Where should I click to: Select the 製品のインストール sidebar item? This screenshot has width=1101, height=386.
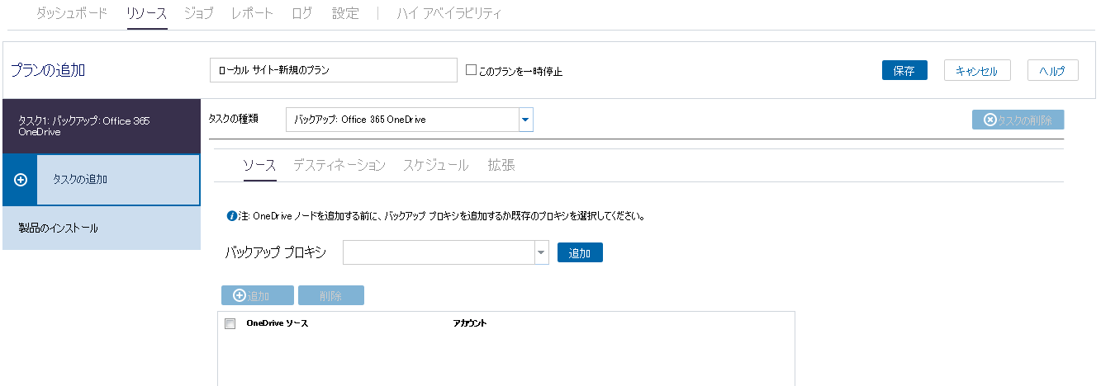101,228
